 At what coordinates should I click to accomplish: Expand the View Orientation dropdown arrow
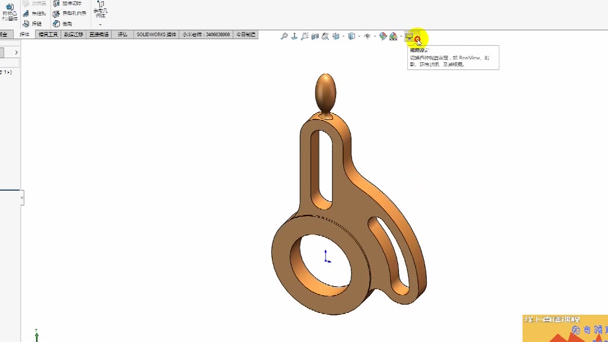tap(343, 37)
